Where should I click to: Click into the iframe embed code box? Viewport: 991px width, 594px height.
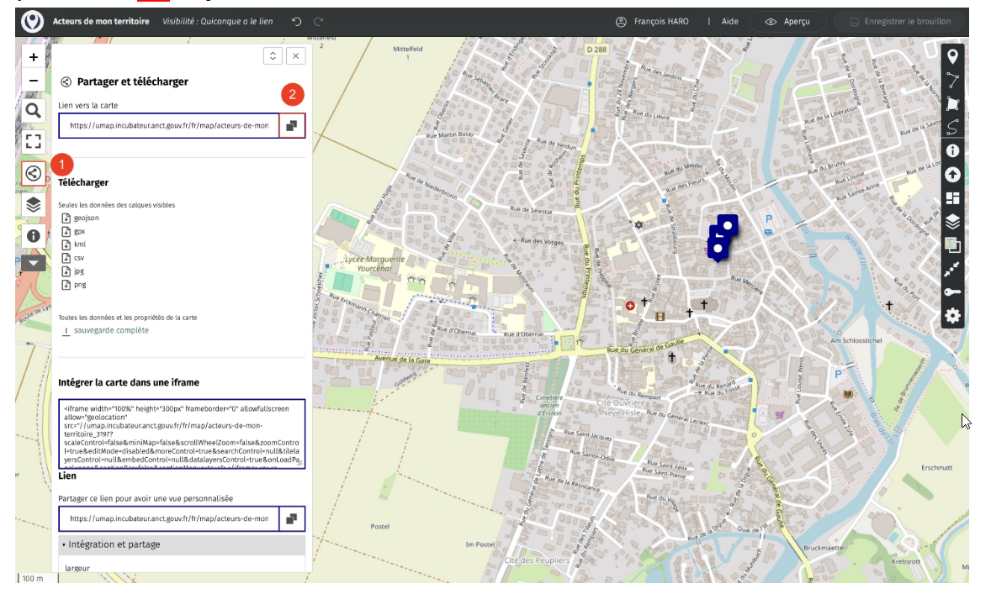pos(181,434)
